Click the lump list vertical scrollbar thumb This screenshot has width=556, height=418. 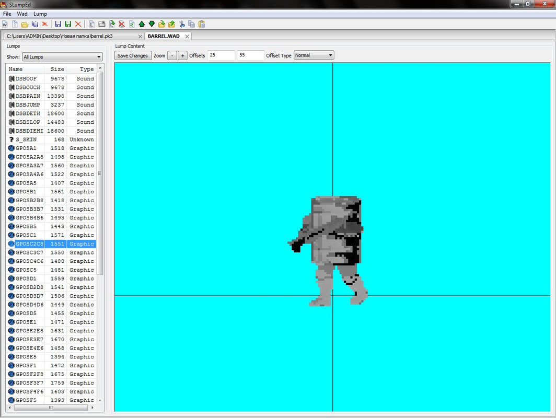(100, 173)
